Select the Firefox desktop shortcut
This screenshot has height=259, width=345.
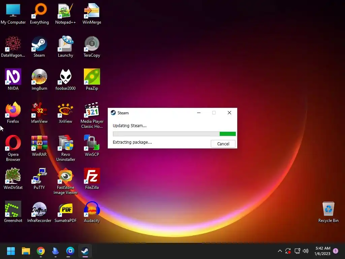[13, 113]
